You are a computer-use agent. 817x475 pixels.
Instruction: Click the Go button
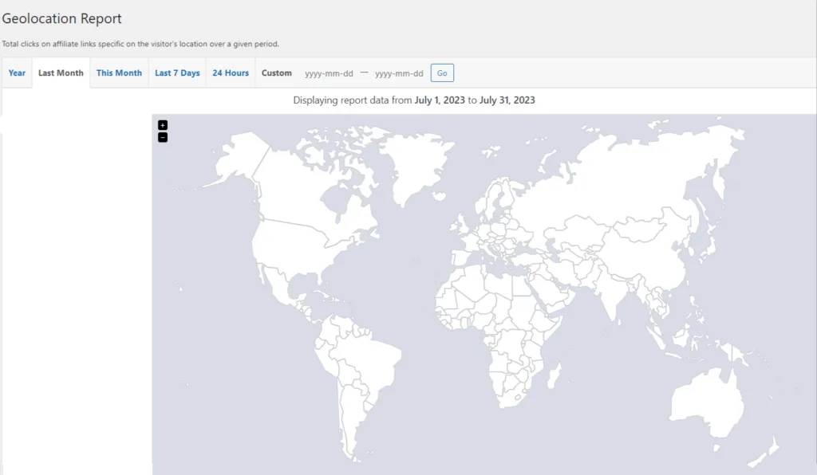point(442,73)
